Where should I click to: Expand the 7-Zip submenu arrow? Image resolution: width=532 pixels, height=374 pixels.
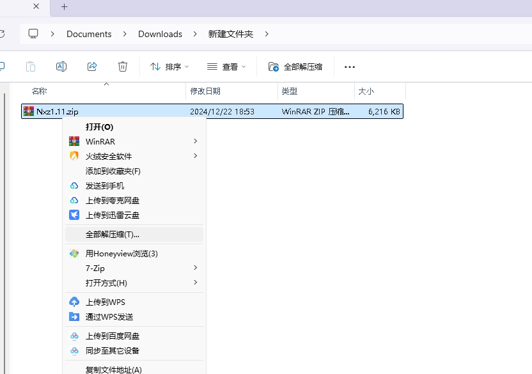tap(196, 268)
